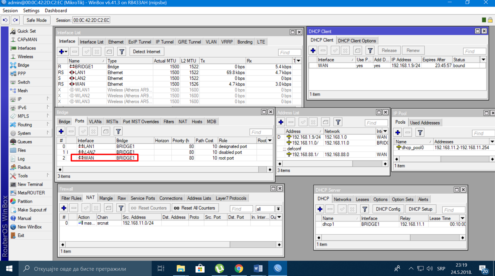Add a new DHCP Client with the plus

click(313, 50)
